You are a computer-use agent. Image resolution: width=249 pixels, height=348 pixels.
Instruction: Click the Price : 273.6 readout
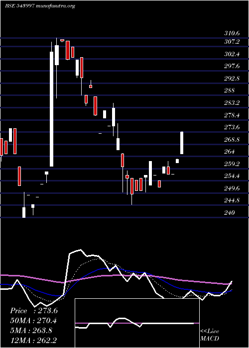[34, 311]
